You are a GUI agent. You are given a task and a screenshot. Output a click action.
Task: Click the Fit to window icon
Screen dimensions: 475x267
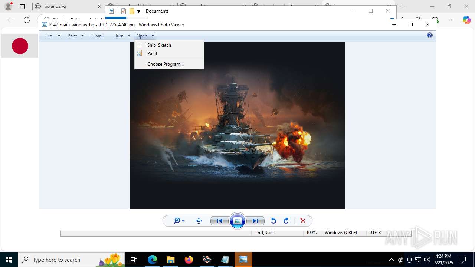(x=199, y=221)
